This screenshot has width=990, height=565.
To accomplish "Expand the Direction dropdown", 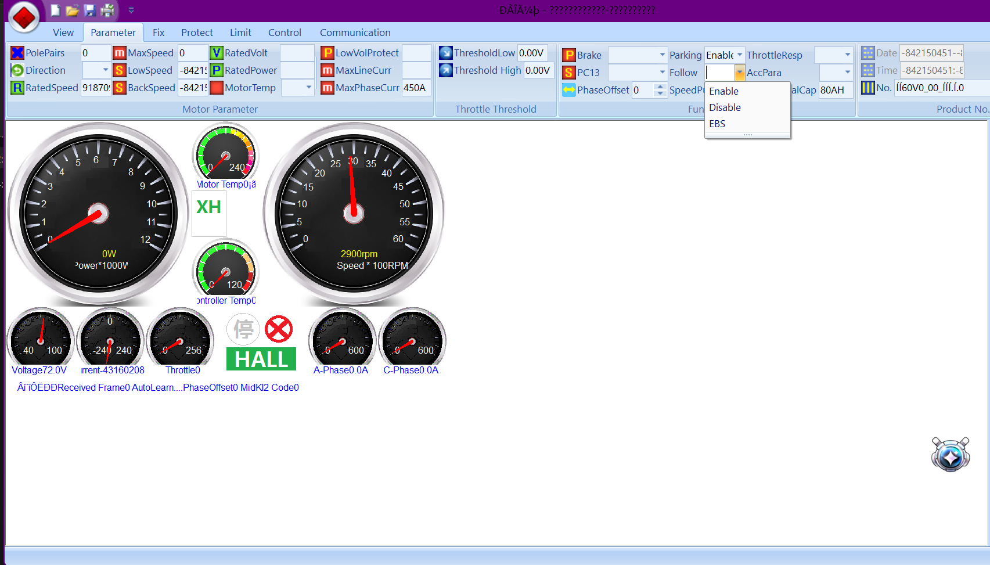I will pyautogui.click(x=105, y=70).
